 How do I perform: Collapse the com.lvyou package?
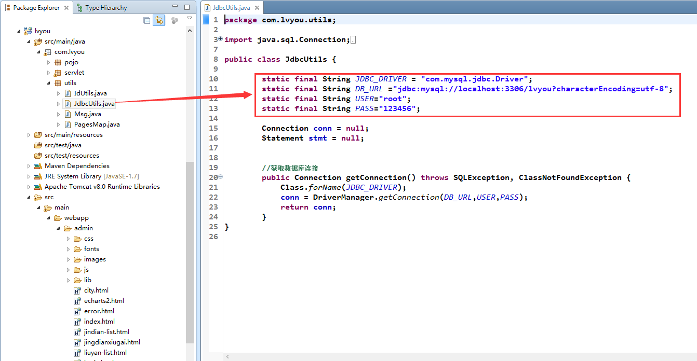point(39,52)
